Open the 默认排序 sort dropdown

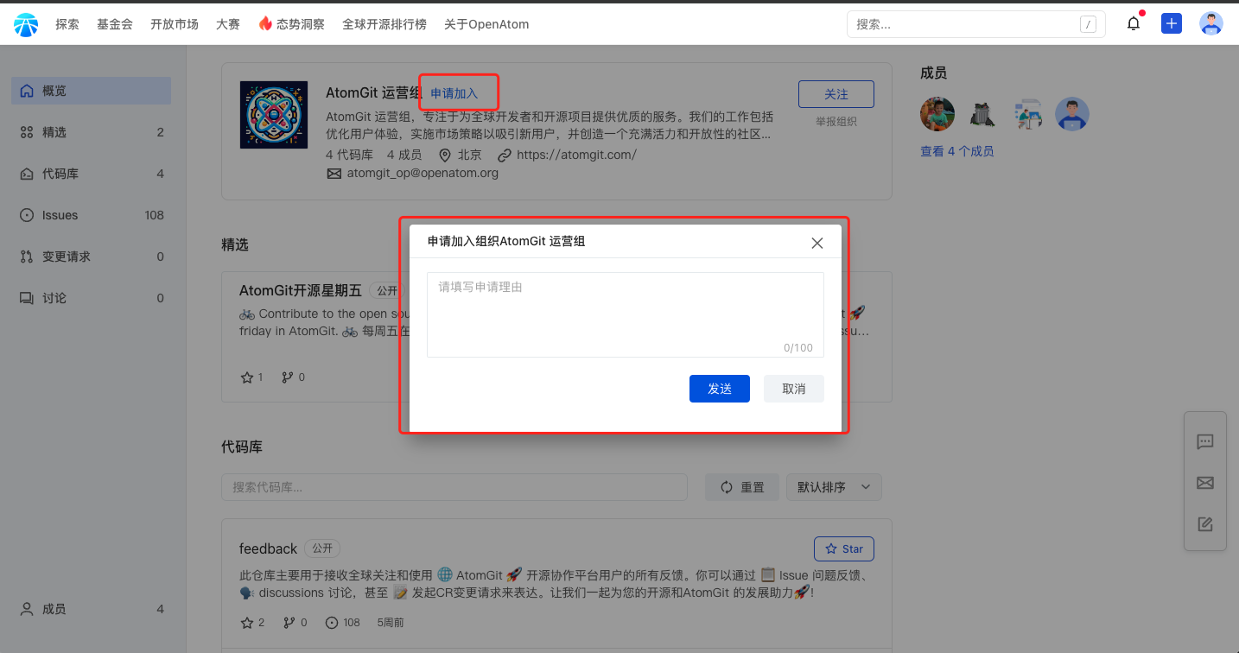[x=834, y=487]
